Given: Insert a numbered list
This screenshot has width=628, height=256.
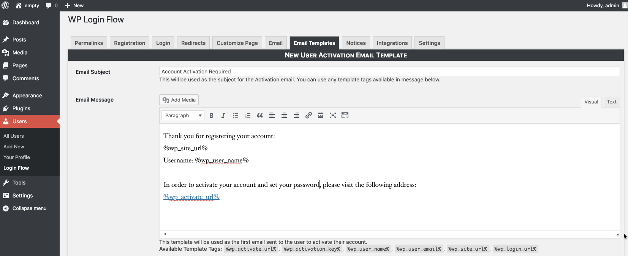Looking at the screenshot, I should 248,115.
